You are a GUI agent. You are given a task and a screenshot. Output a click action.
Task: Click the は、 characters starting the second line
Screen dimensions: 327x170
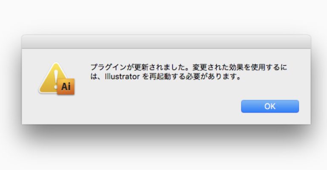(97, 77)
